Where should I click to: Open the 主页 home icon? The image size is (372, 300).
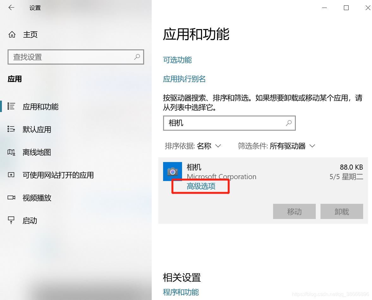[x=12, y=35]
